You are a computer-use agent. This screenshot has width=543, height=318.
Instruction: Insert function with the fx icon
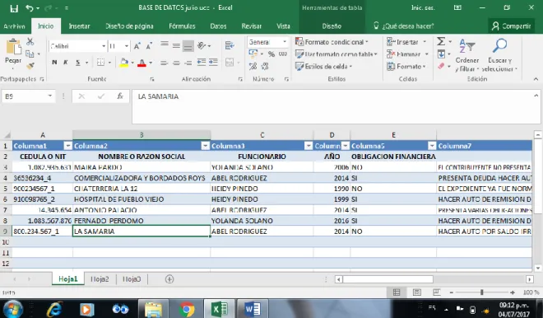[x=120, y=96]
